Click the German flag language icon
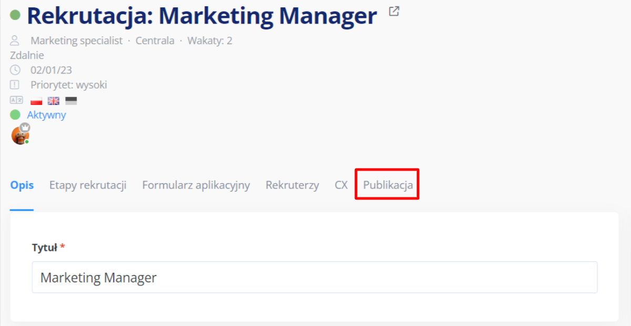The height and width of the screenshot is (326, 631). 71,100
